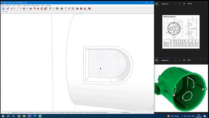Activate the Orbit camera tool
Viewport: 209px width, 118px height.
click(x=62, y=9)
